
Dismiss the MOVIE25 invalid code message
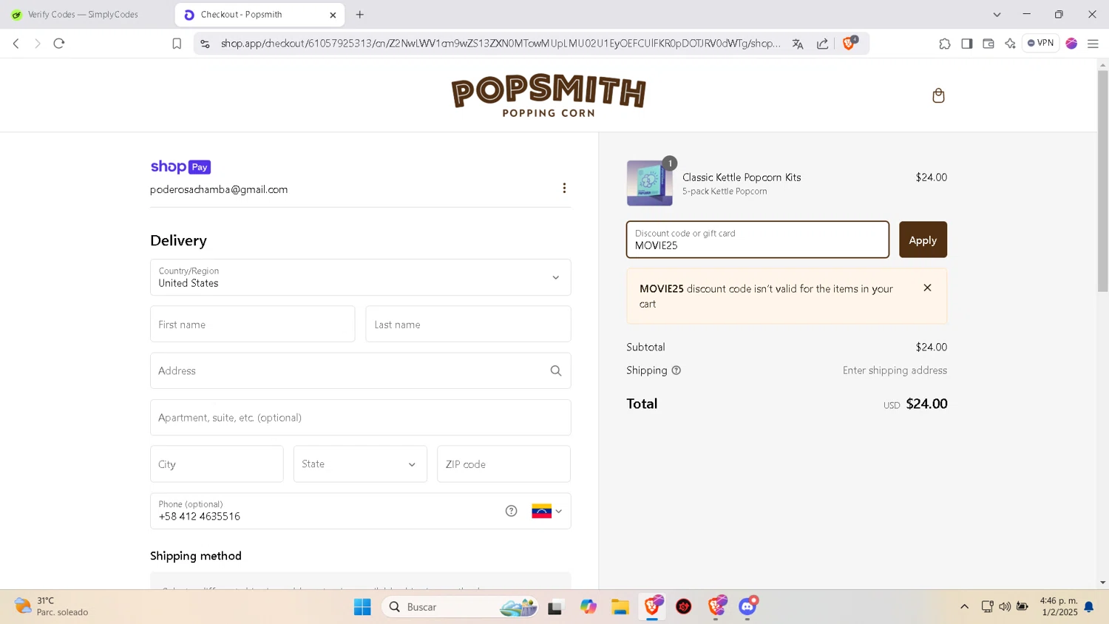(927, 288)
